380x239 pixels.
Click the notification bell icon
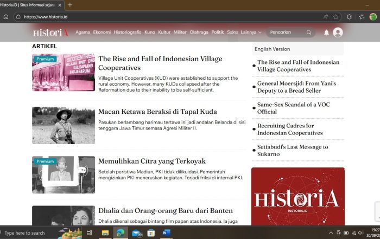(326, 33)
